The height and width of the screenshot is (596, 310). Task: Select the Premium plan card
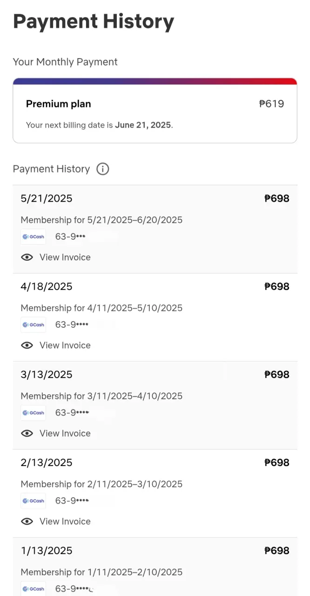155,110
